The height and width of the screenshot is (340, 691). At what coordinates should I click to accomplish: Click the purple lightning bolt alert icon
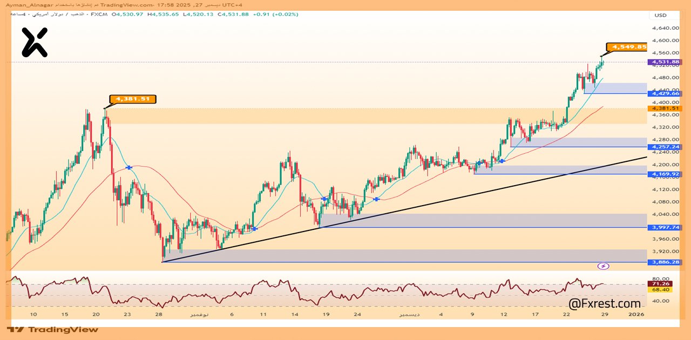click(604, 265)
